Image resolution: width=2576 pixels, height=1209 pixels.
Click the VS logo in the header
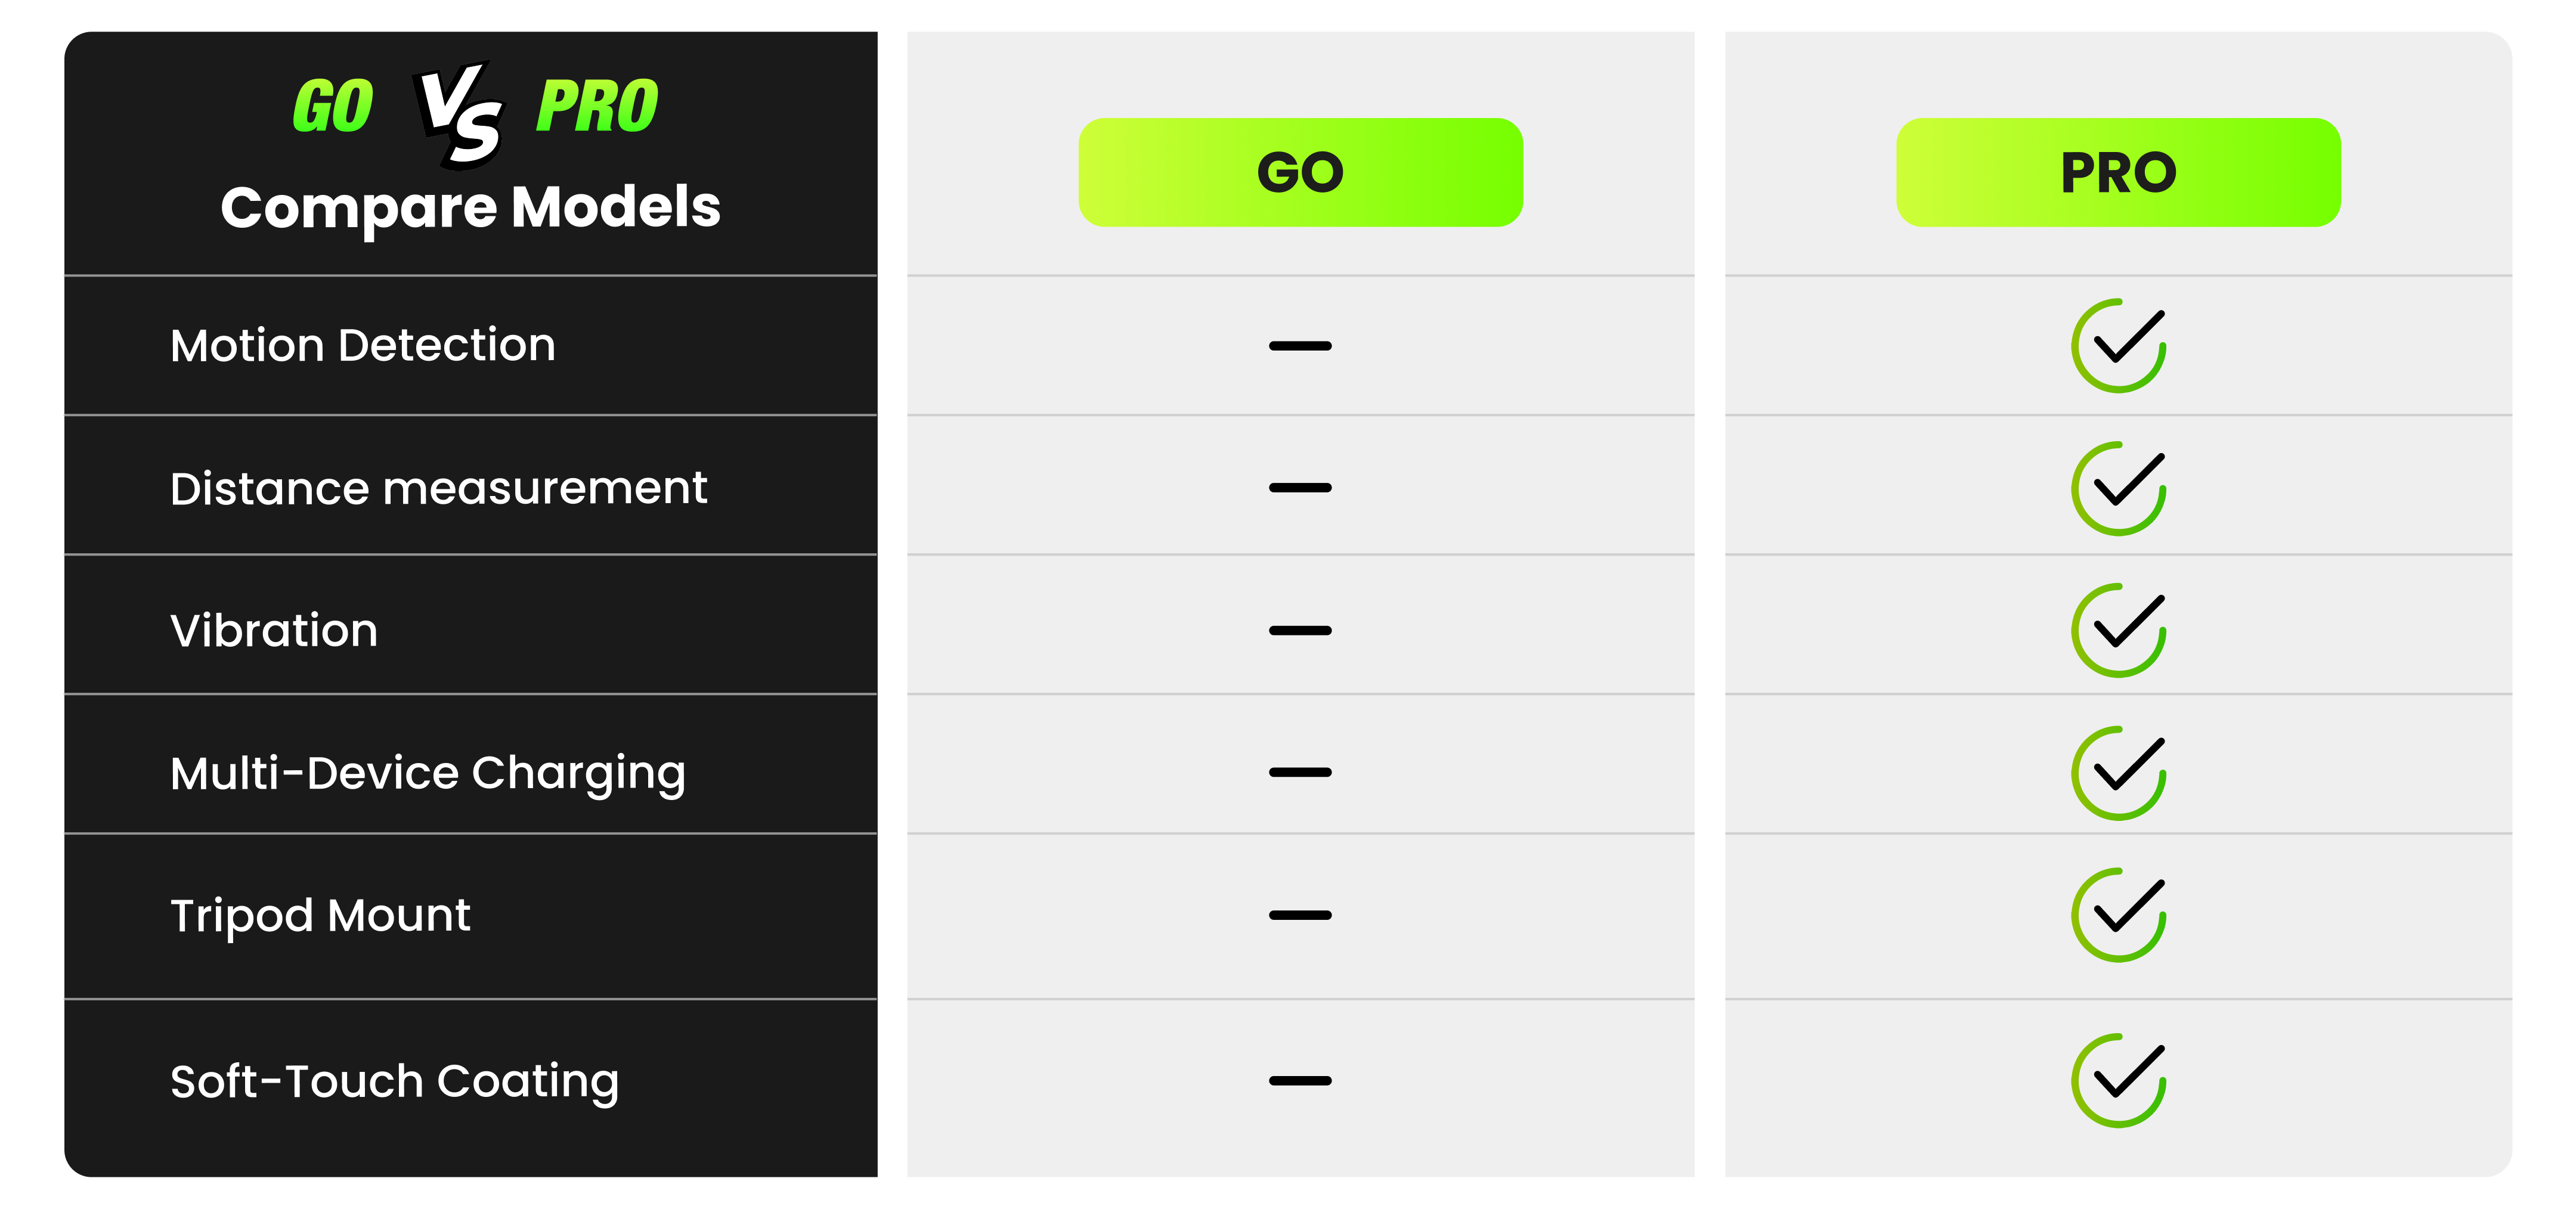click(x=460, y=113)
